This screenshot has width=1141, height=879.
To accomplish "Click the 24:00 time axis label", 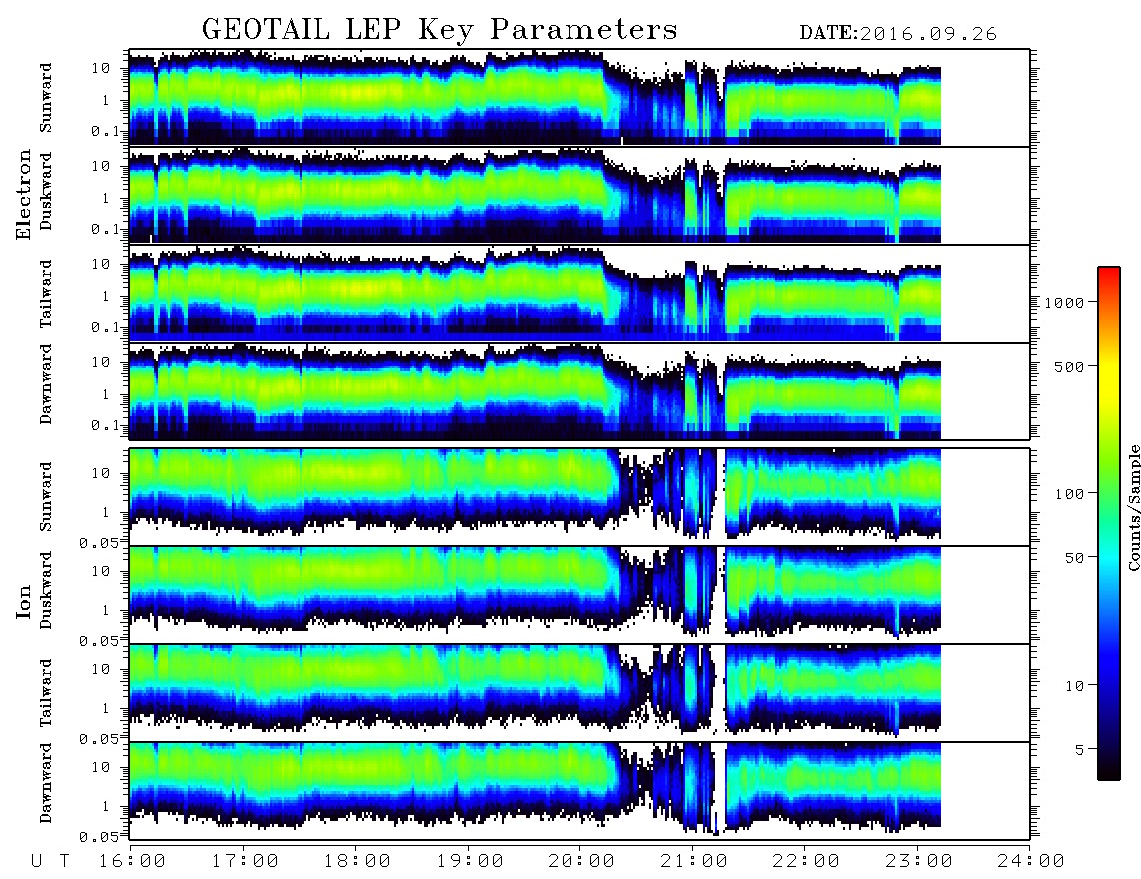I will (1031, 862).
